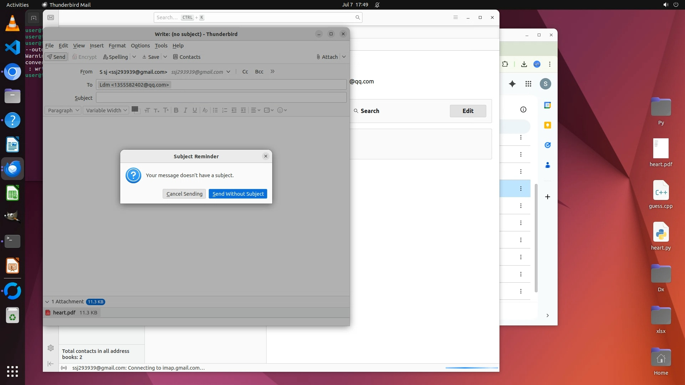This screenshot has height=385, width=685.
Task: Click Send Without Subject button
Action: coord(238,194)
